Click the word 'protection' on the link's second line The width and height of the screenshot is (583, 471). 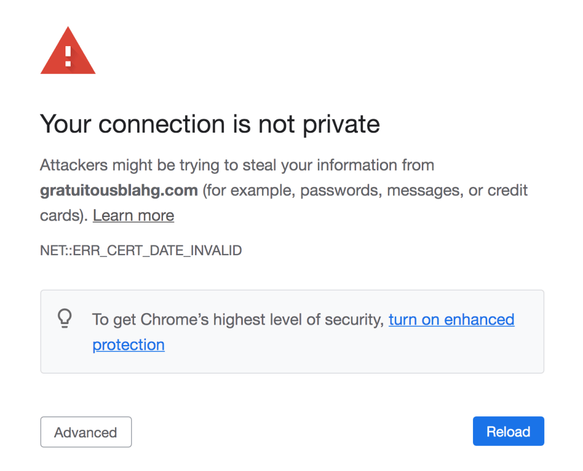pyautogui.click(x=128, y=345)
